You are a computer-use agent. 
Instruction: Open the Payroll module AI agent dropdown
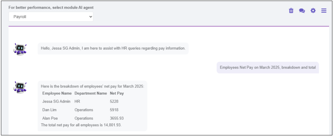(x=51, y=17)
